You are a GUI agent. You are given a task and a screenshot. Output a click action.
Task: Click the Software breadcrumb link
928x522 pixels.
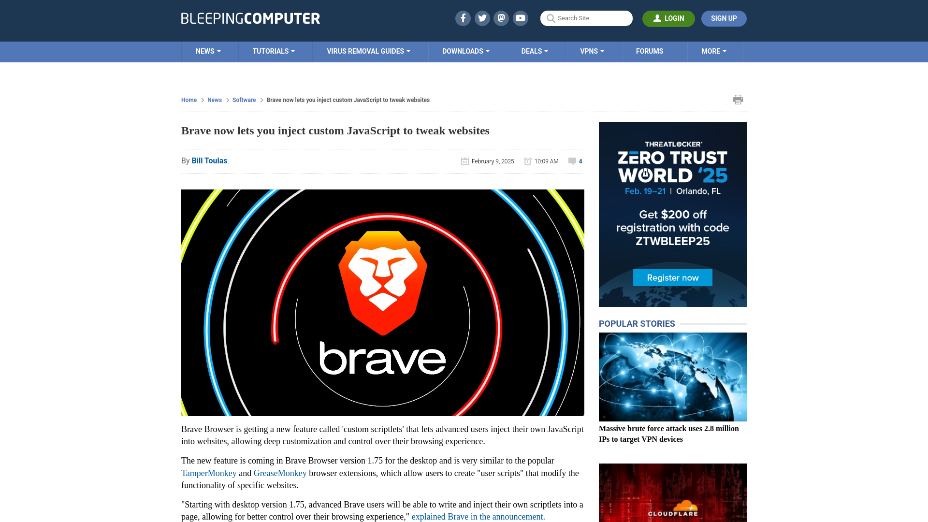click(244, 100)
